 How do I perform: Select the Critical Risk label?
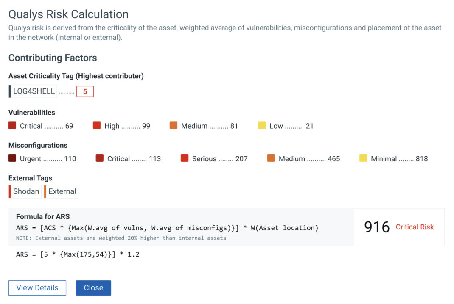point(415,227)
